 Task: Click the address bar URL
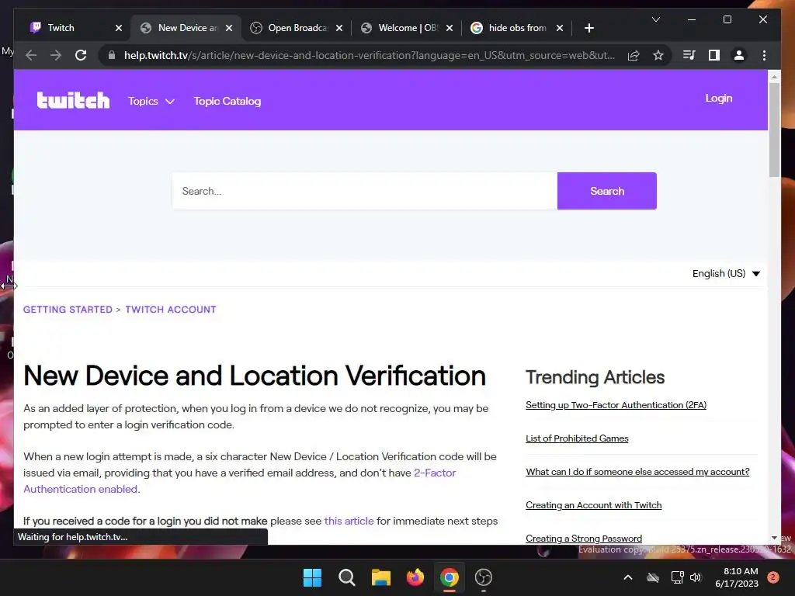pyautogui.click(x=369, y=55)
